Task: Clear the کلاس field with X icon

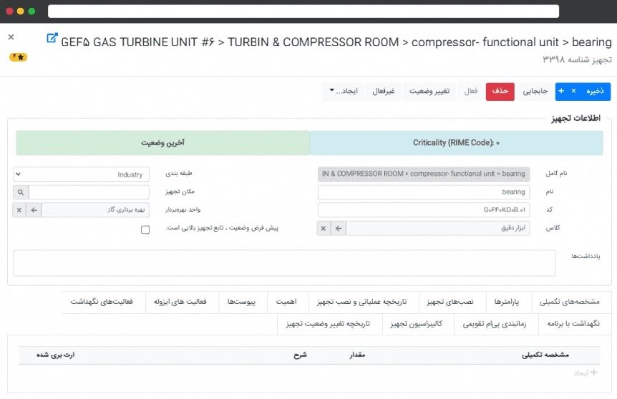Action: [x=324, y=228]
